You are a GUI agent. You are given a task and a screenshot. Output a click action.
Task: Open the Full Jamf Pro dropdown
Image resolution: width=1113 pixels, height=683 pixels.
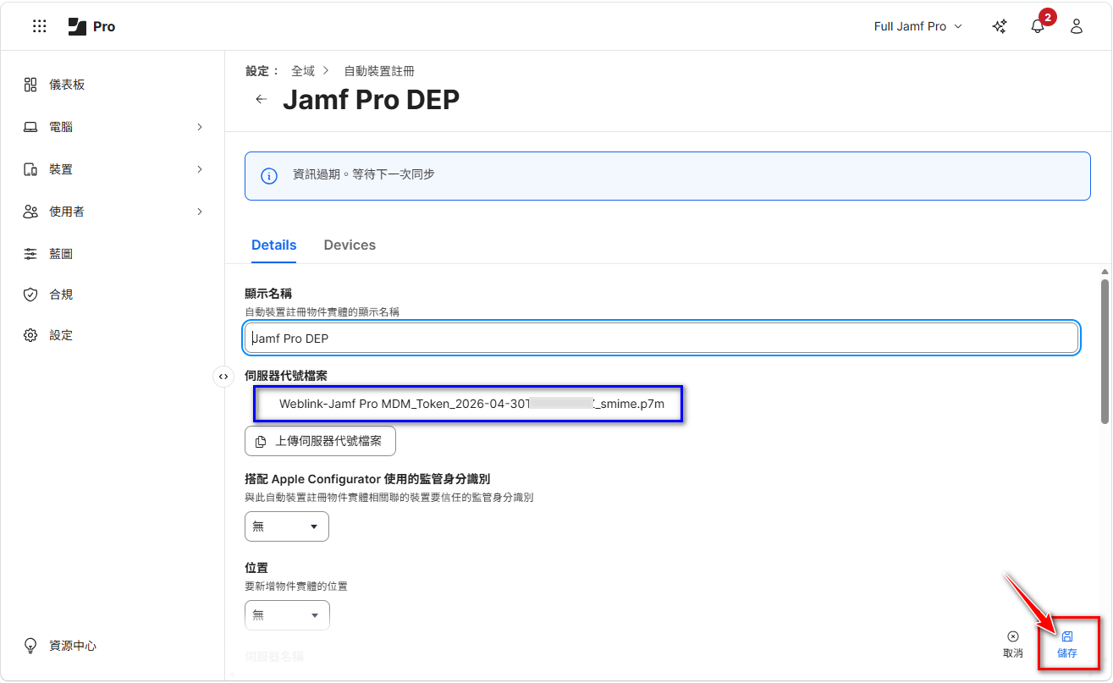(917, 26)
